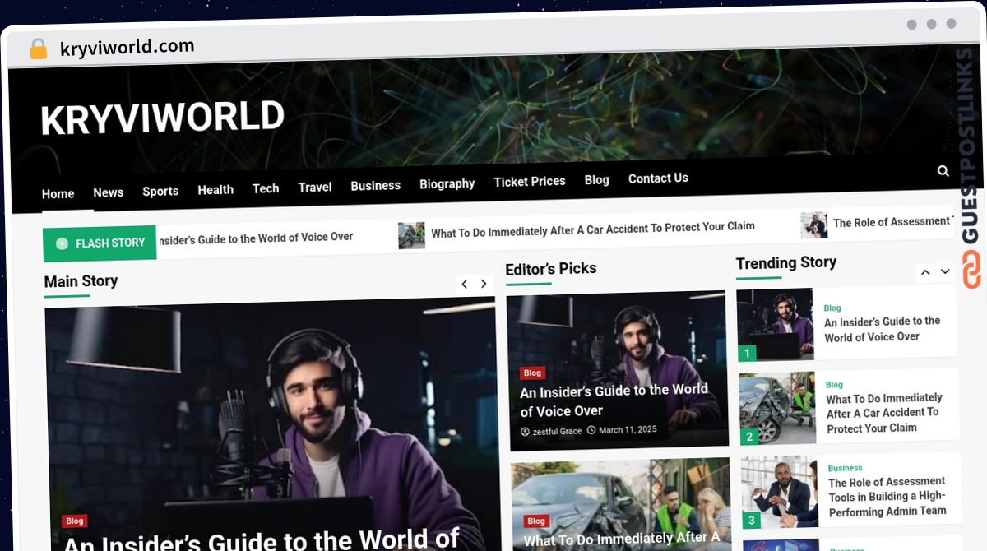Click zestful Grace author link
This screenshot has width=987, height=551.
coord(557,432)
